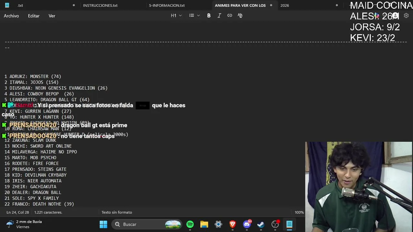Click line '2 ITAMAL: JOJOS (154)'

pyautogui.click(x=31, y=82)
